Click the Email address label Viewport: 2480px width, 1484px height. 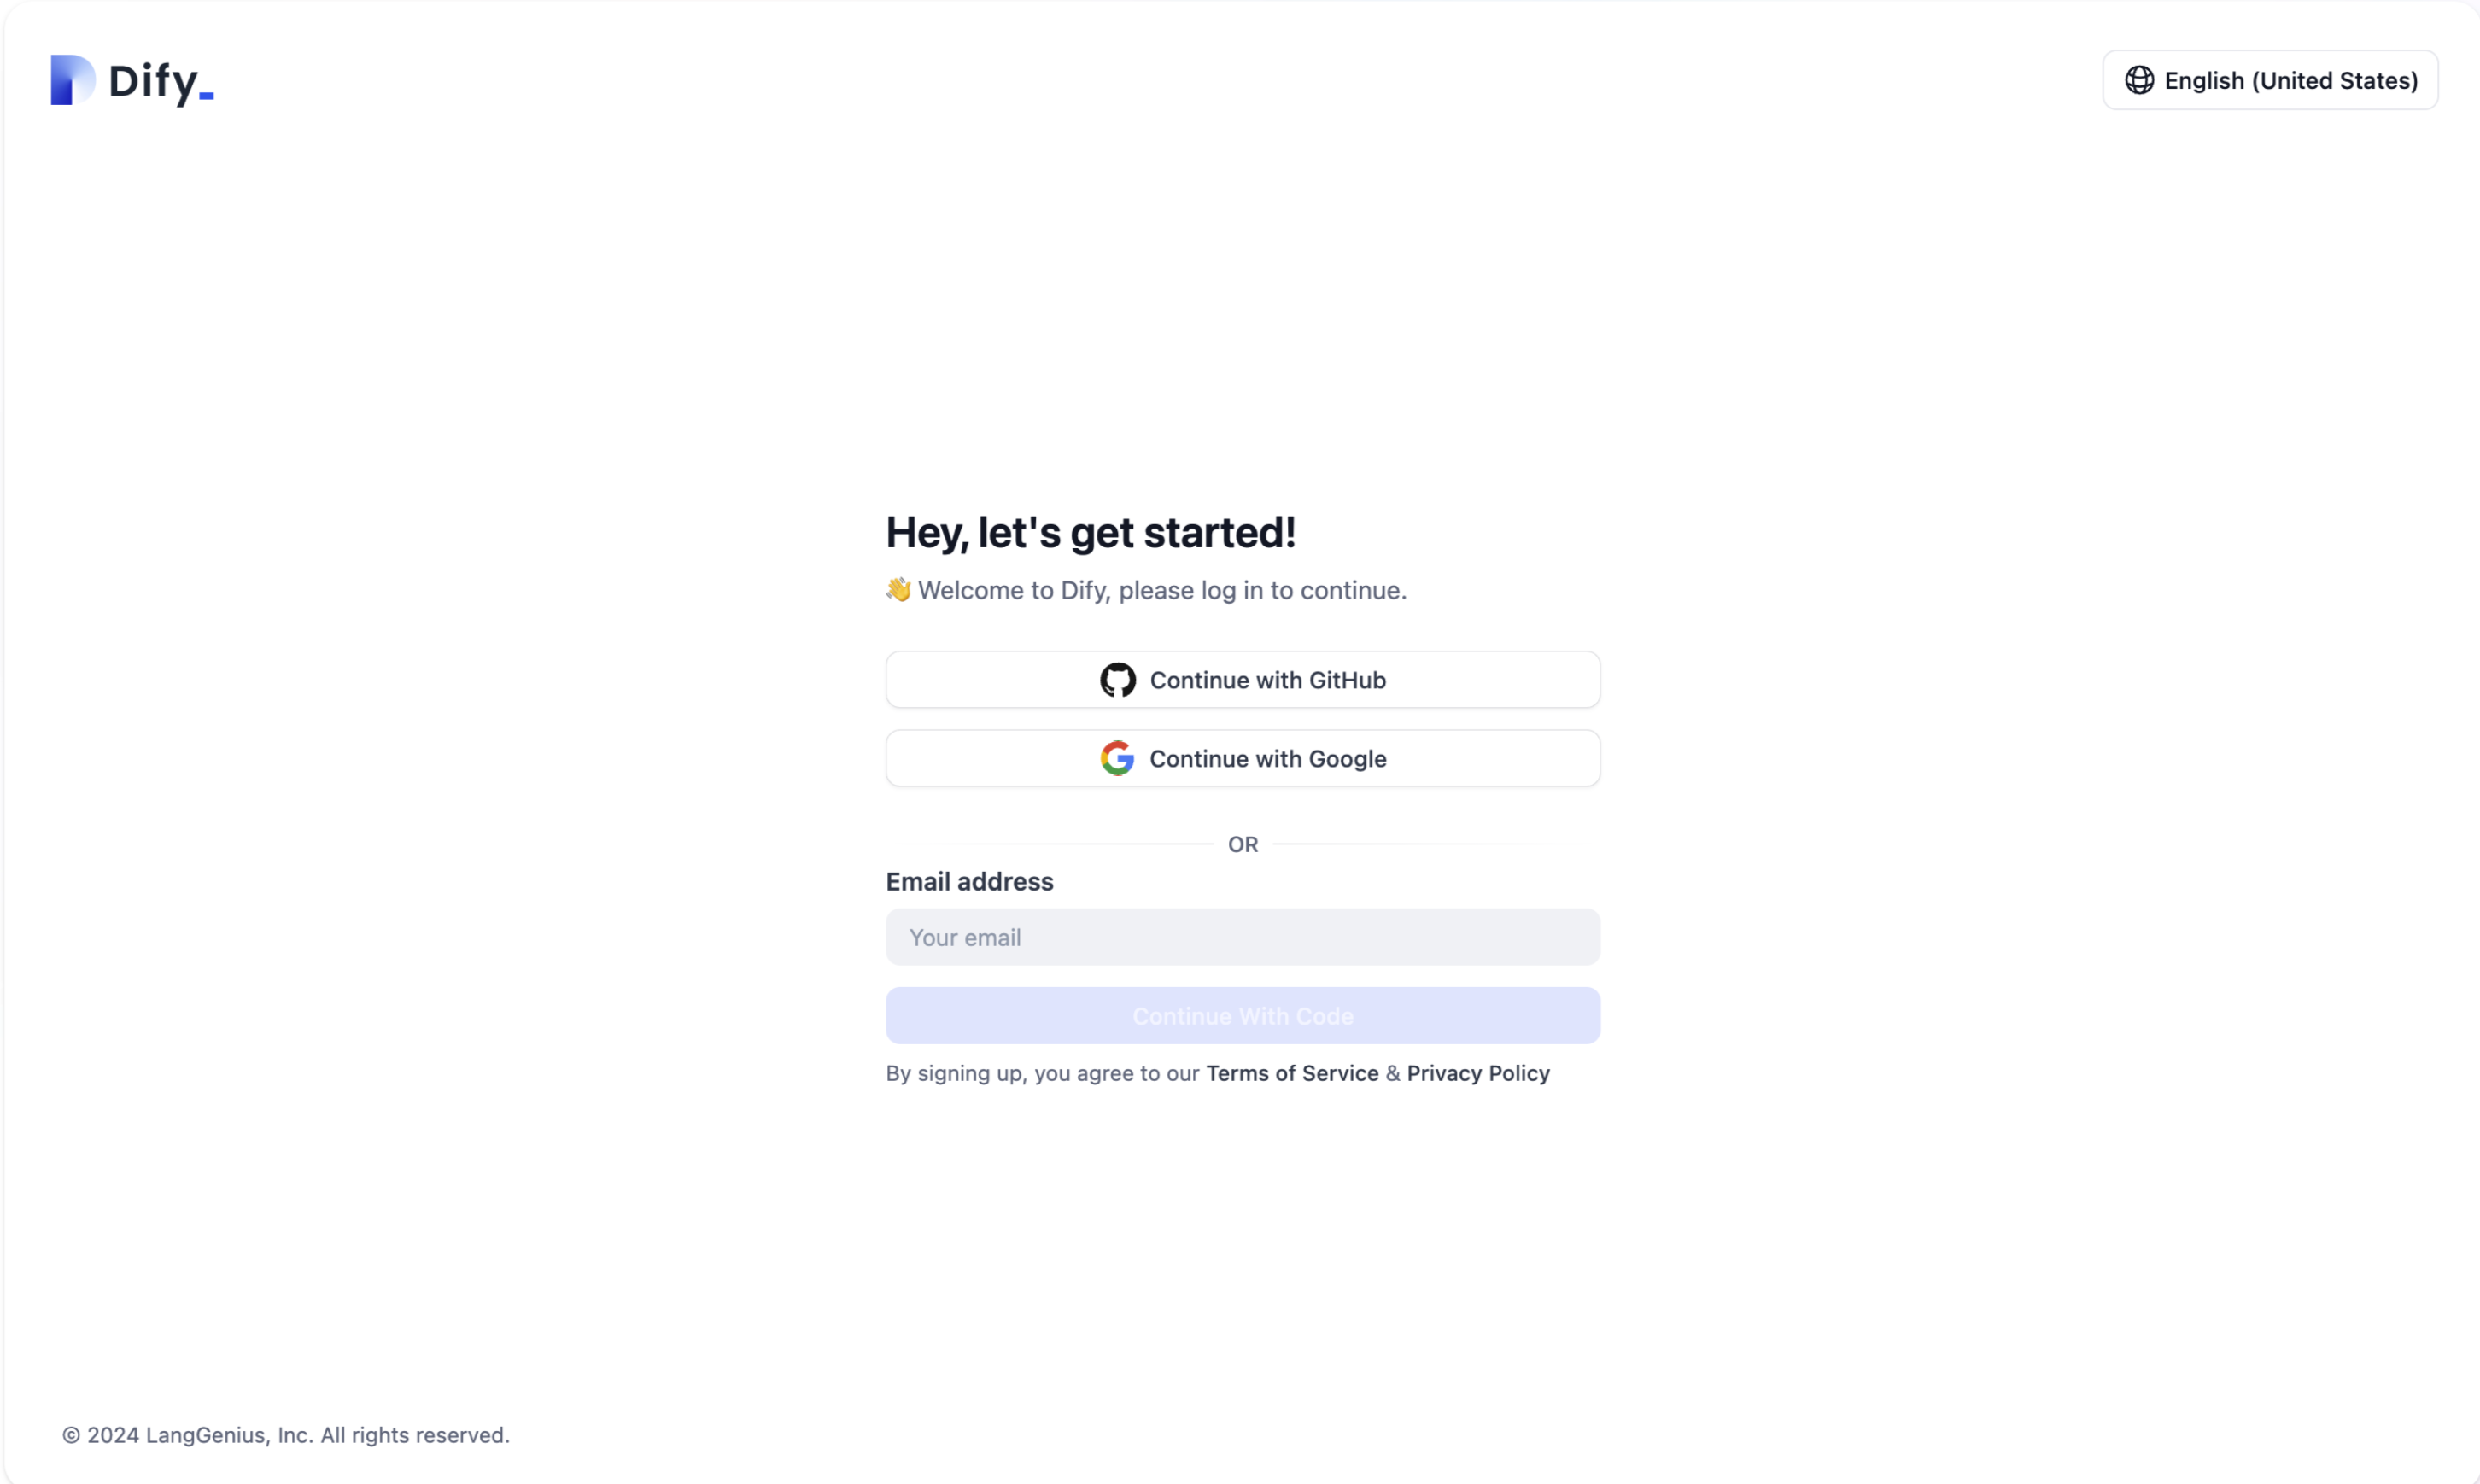(969, 882)
